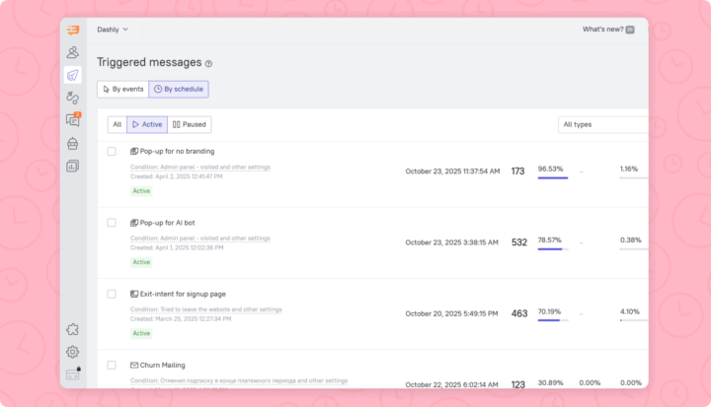The image size is (711, 407).
Task: Select the Pop-up for AI bot checkbox
Action: click(112, 223)
